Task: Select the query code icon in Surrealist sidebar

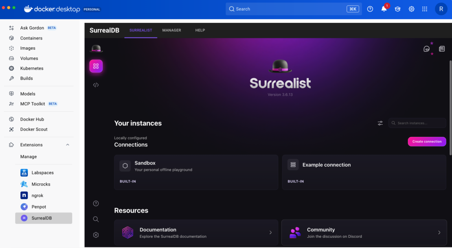Action: click(x=96, y=85)
